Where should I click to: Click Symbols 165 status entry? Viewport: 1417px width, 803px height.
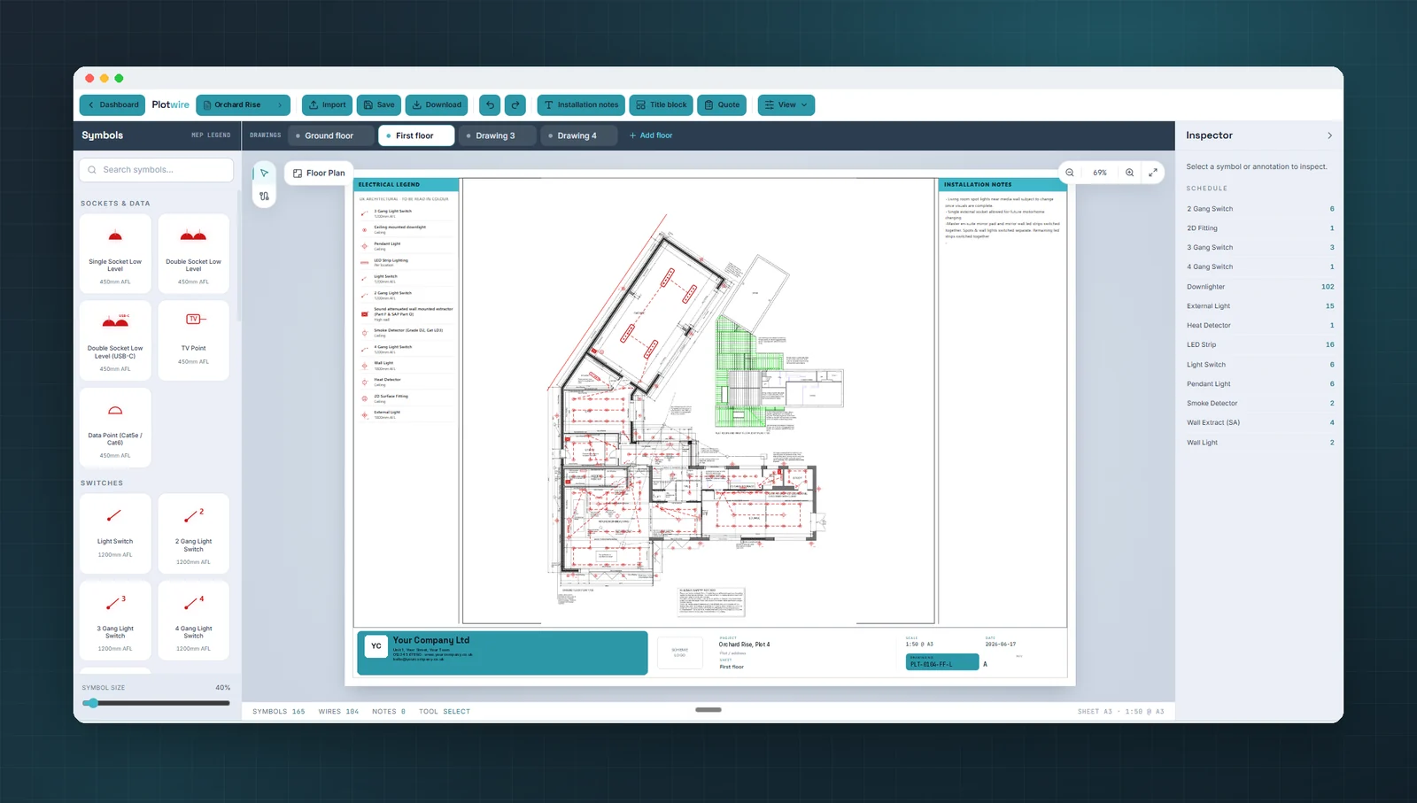[x=279, y=712]
